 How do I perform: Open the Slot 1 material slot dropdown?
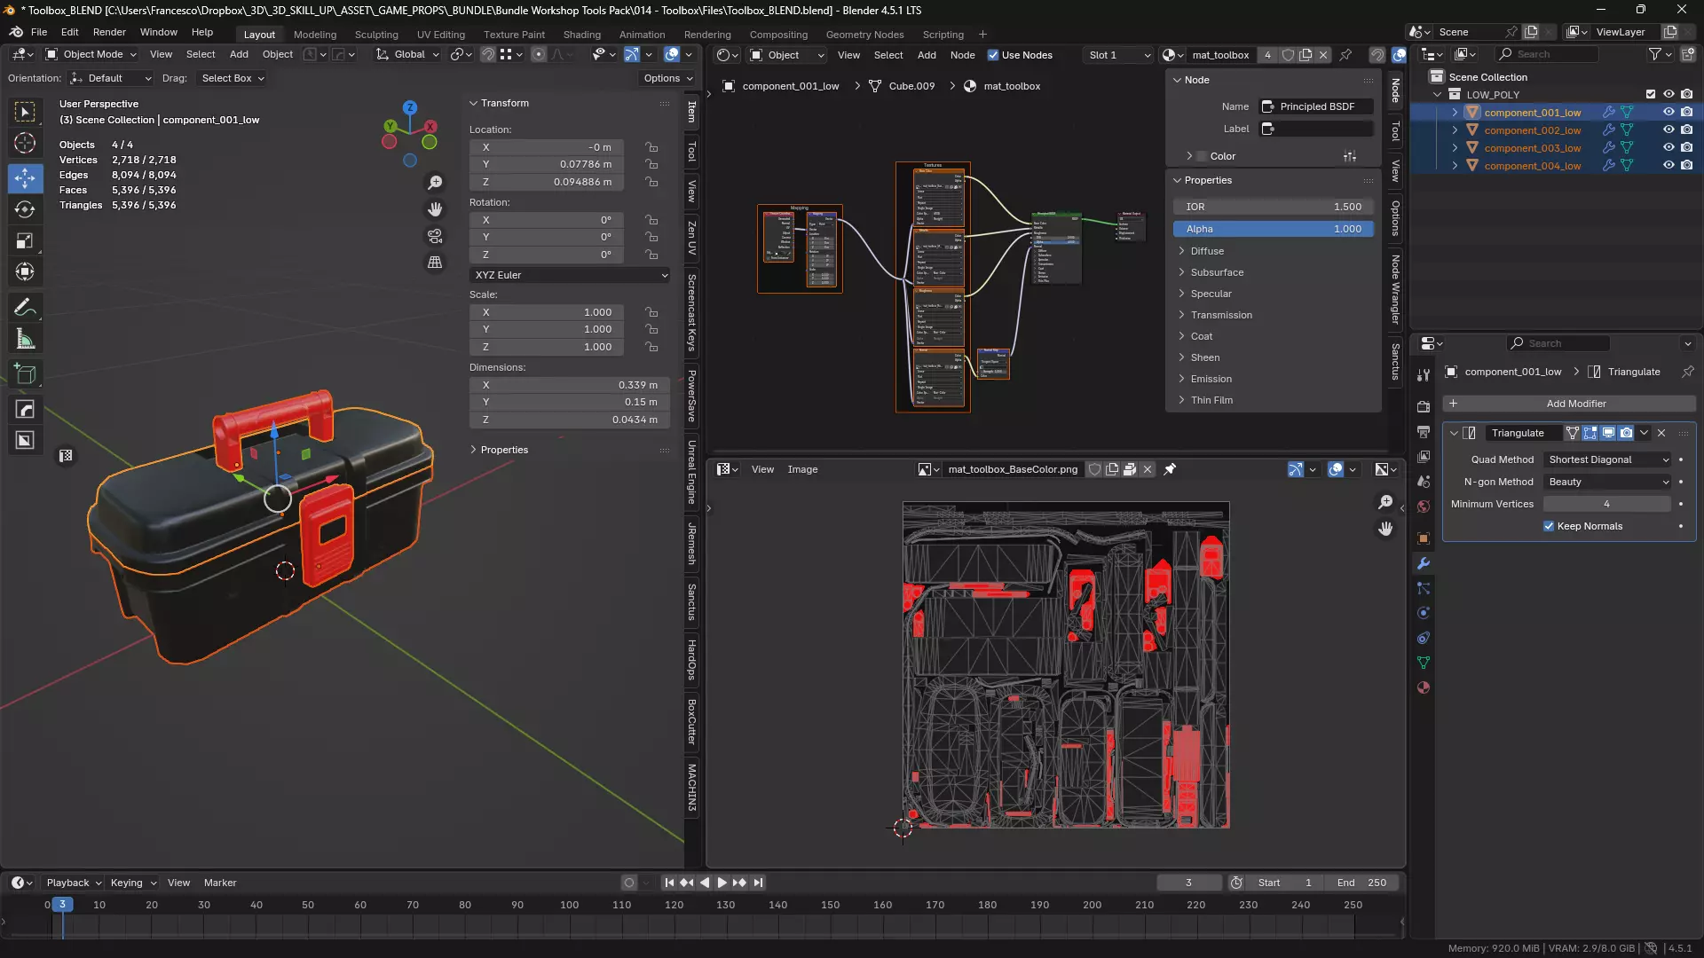coord(1118,55)
